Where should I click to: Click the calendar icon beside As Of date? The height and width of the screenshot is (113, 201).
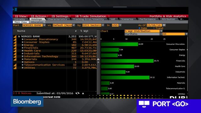(x=164, y=25)
